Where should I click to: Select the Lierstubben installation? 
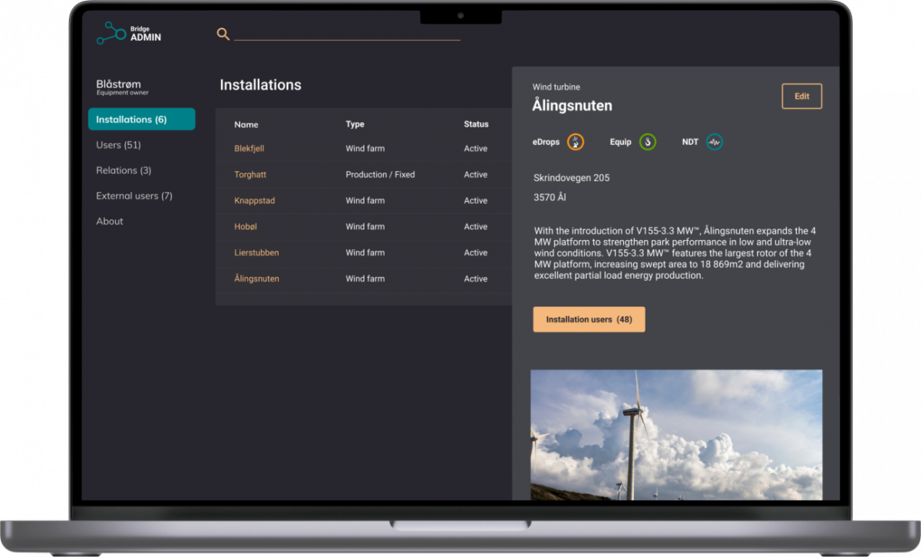pyautogui.click(x=255, y=252)
